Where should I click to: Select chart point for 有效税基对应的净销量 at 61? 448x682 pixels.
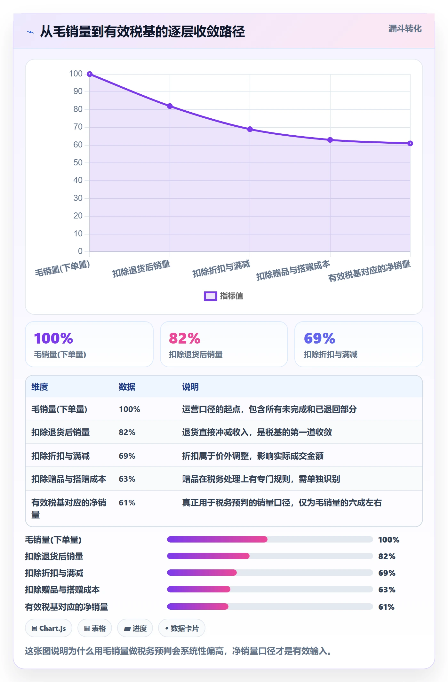410,143
